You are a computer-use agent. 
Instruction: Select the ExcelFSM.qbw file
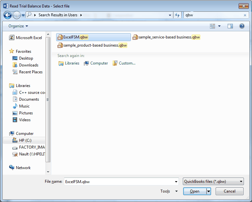tap(94, 37)
